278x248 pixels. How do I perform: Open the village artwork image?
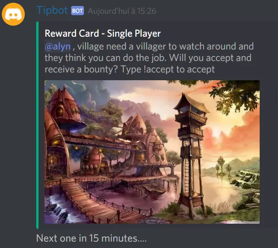pos(152,152)
